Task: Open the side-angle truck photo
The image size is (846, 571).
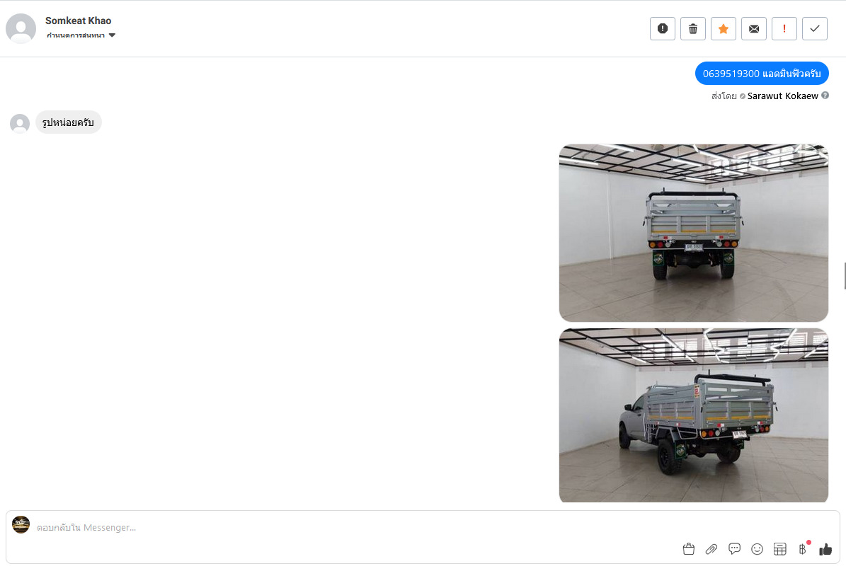Action: click(693, 415)
